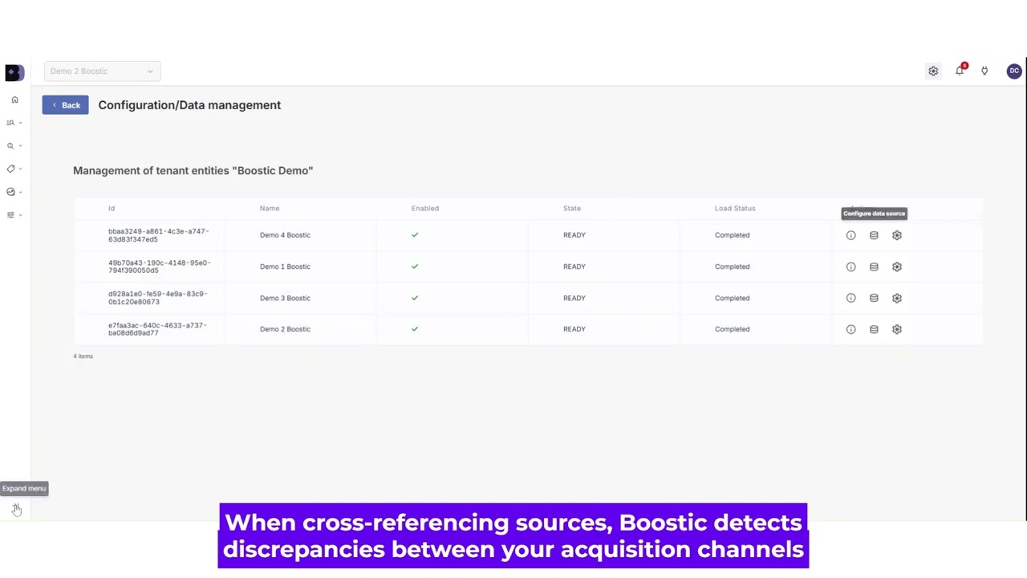This screenshot has height=578, width=1027.
Task: Click the 'Management of tenant entities' heading
Action: click(193, 170)
